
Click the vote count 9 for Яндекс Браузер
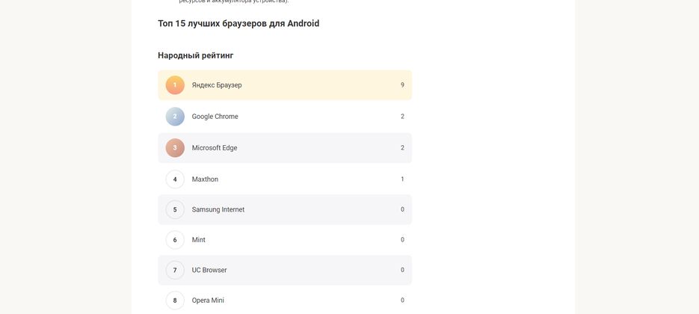tap(402, 84)
